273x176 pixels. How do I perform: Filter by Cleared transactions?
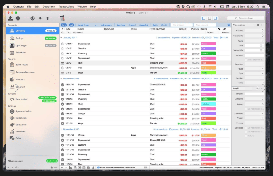pyautogui.click(x=132, y=25)
